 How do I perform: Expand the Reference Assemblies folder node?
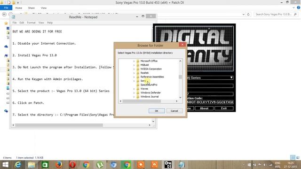tap(134, 77)
